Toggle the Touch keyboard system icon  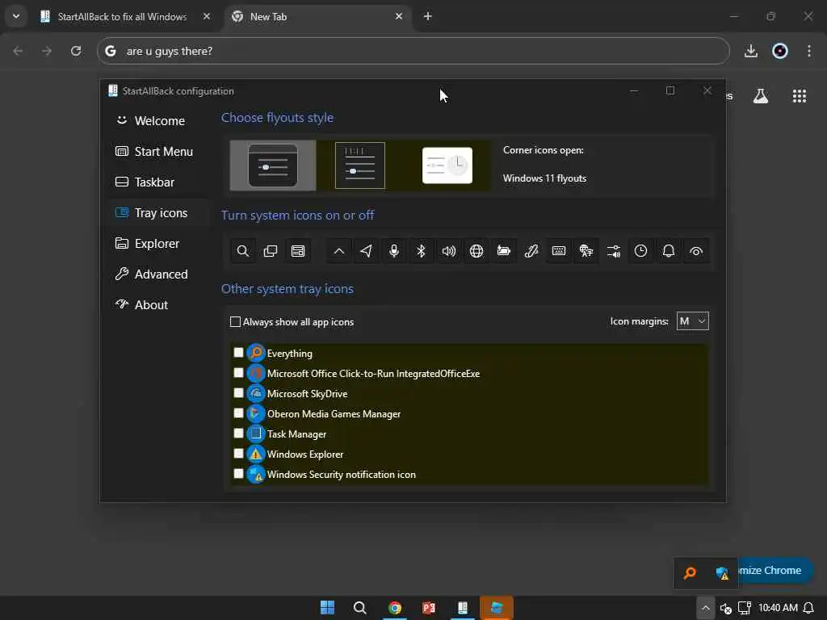click(x=559, y=251)
